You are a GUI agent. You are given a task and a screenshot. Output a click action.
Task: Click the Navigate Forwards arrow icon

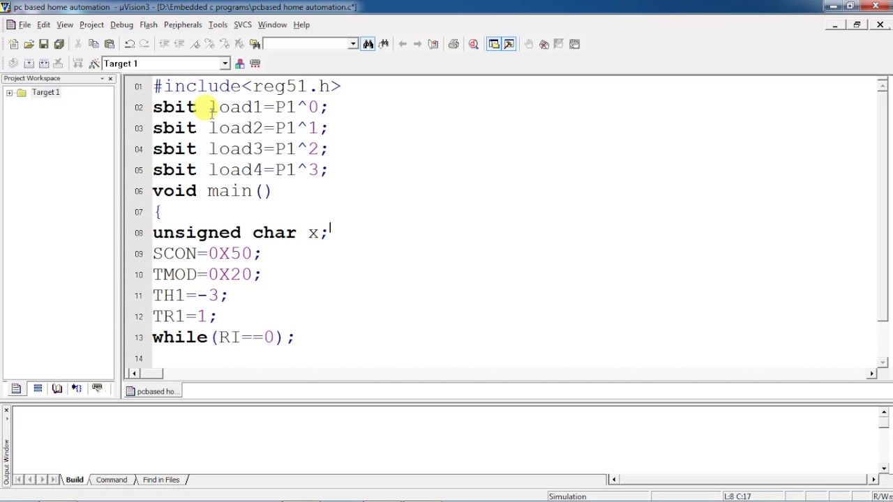417,44
